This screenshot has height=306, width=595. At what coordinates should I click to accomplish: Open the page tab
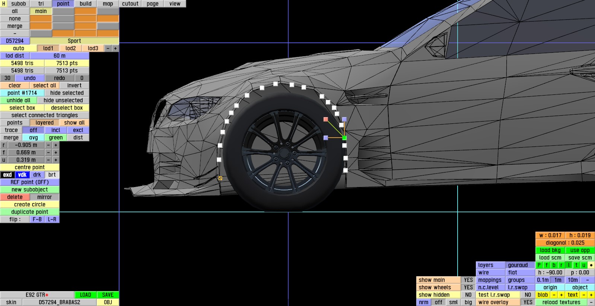click(x=153, y=4)
